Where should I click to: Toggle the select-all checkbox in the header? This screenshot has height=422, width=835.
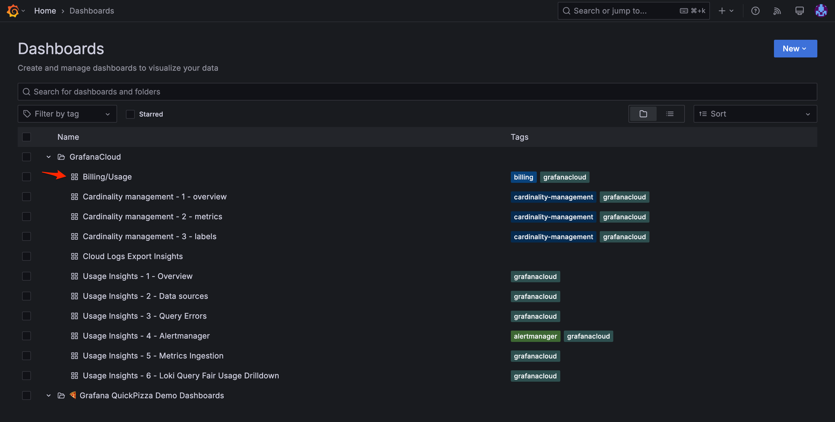27,137
